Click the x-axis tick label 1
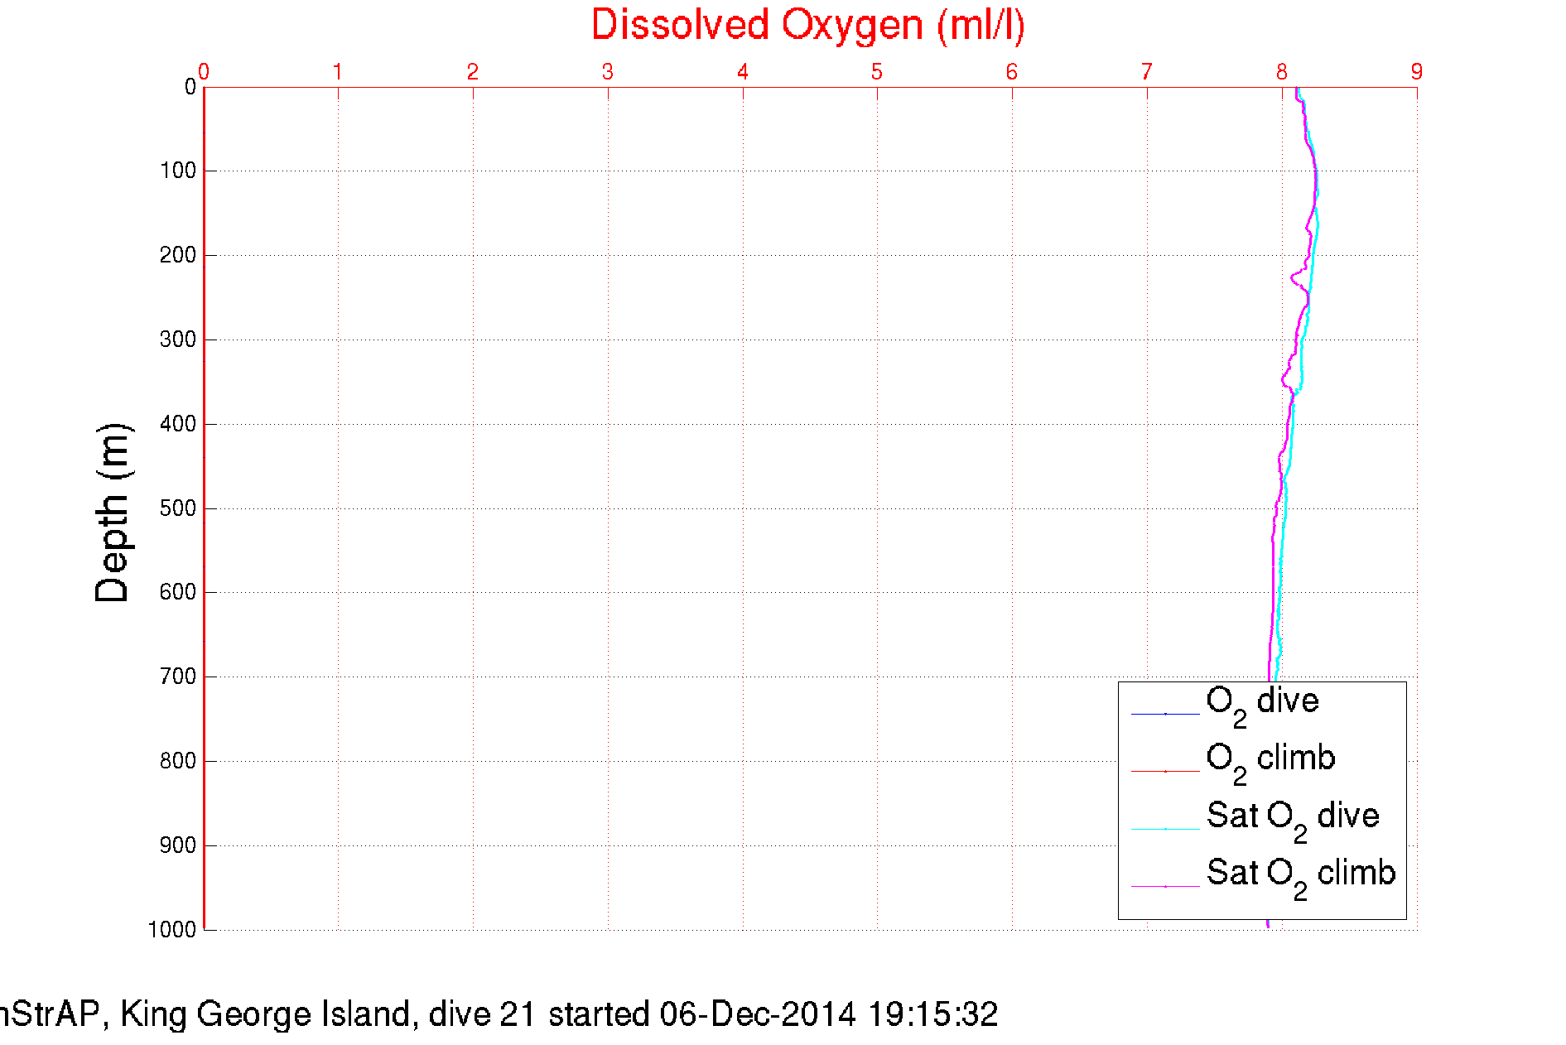Image resolution: width=1566 pixels, height=1045 pixels. click(337, 72)
